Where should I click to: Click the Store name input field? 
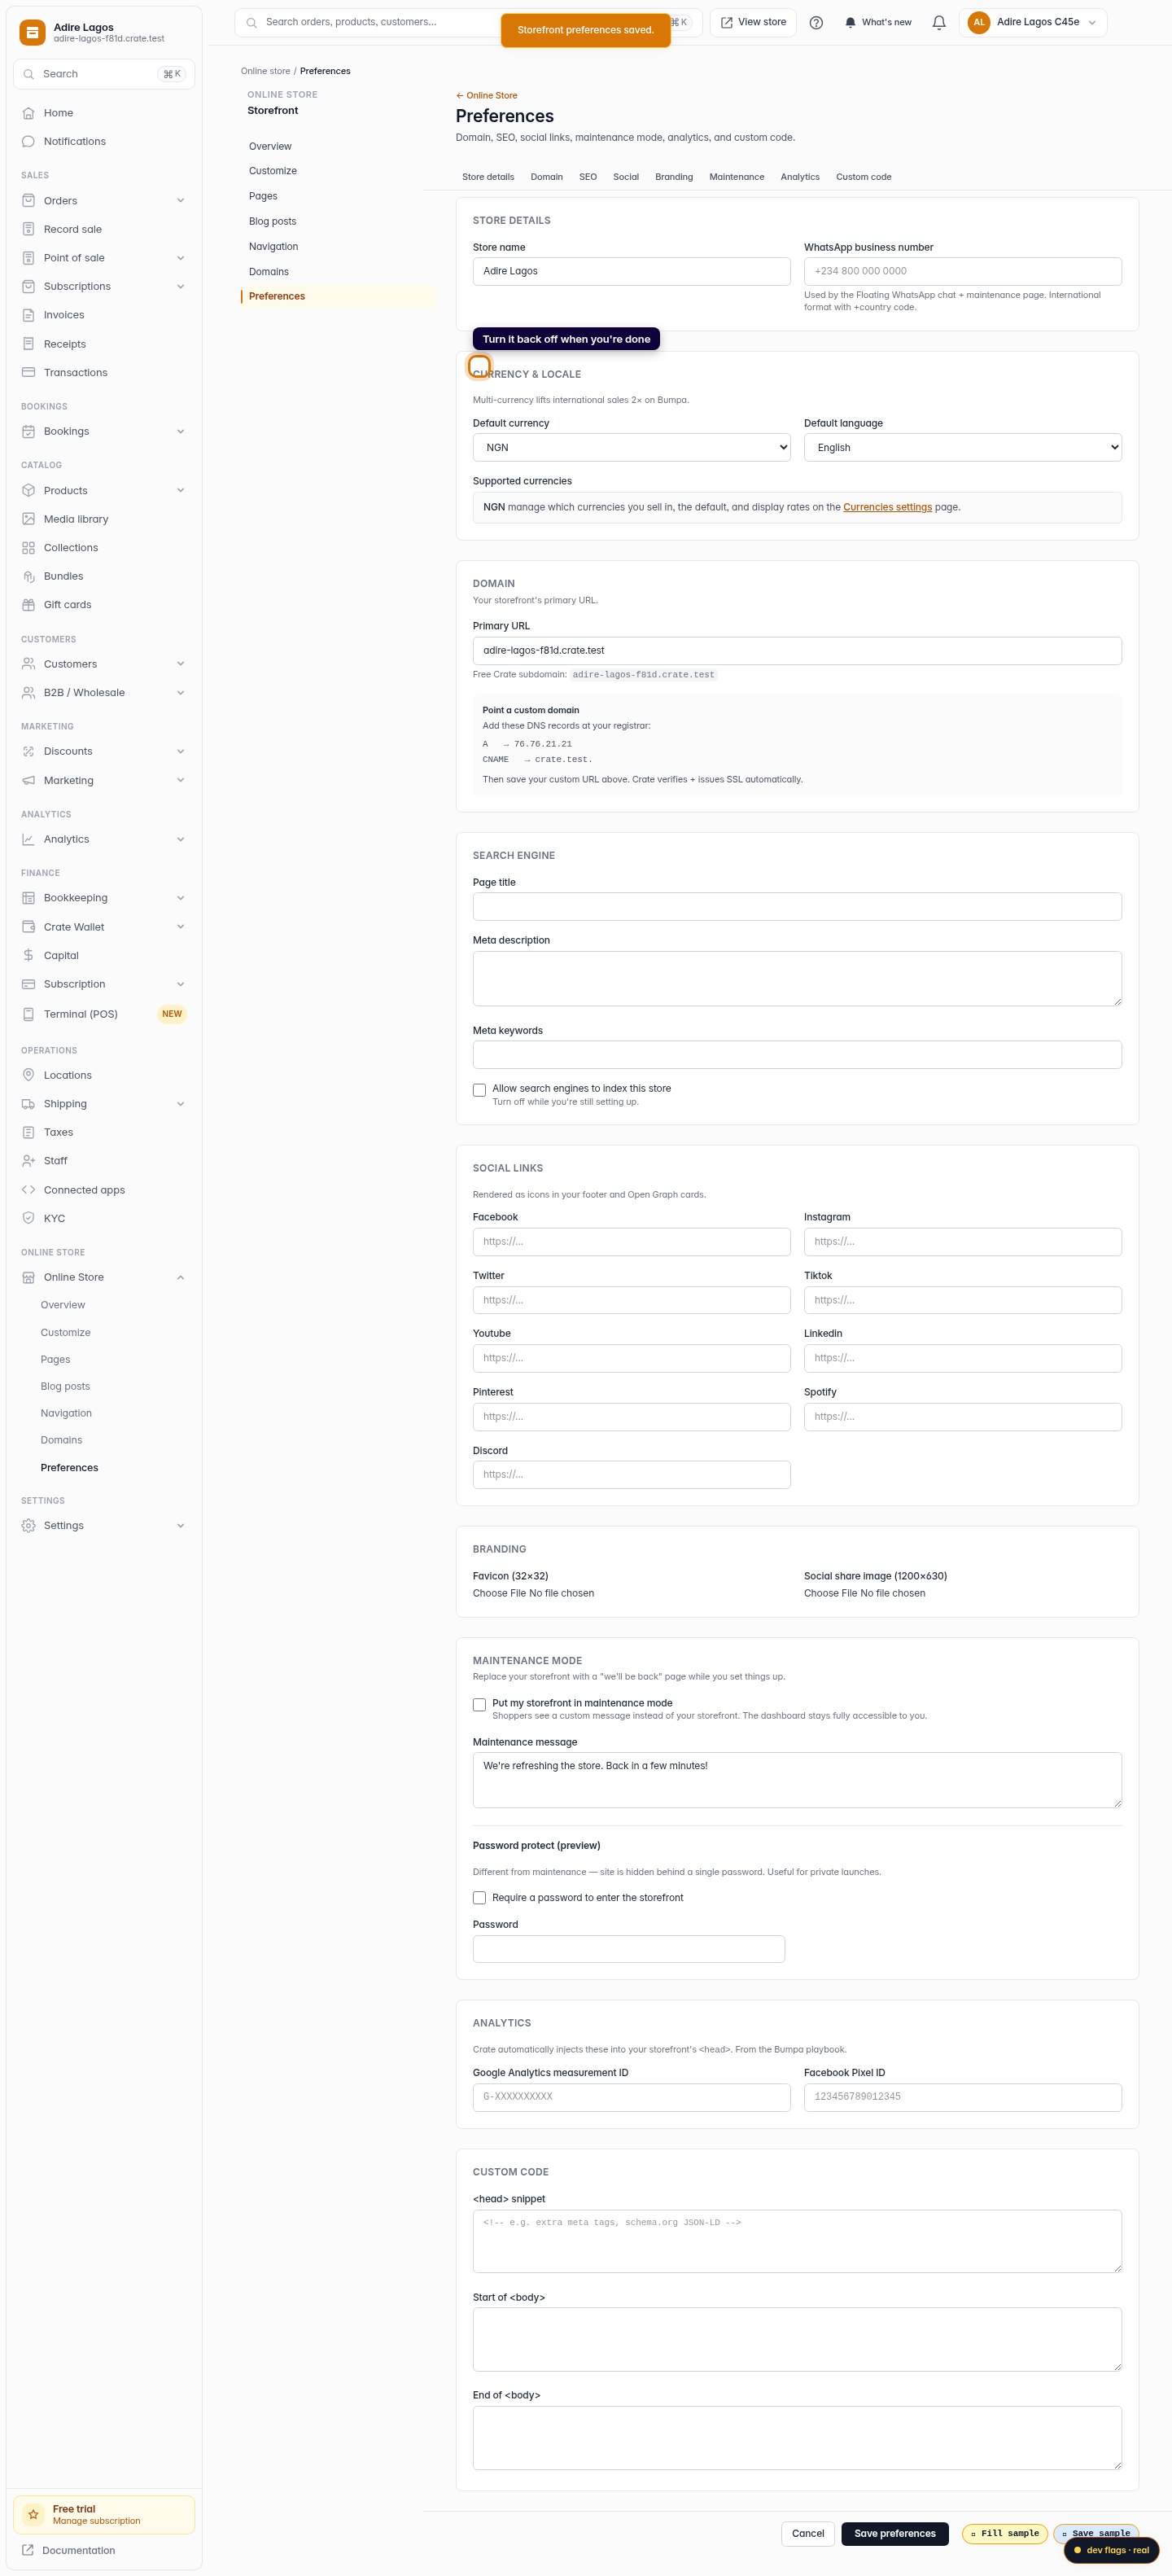click(632, 271)
